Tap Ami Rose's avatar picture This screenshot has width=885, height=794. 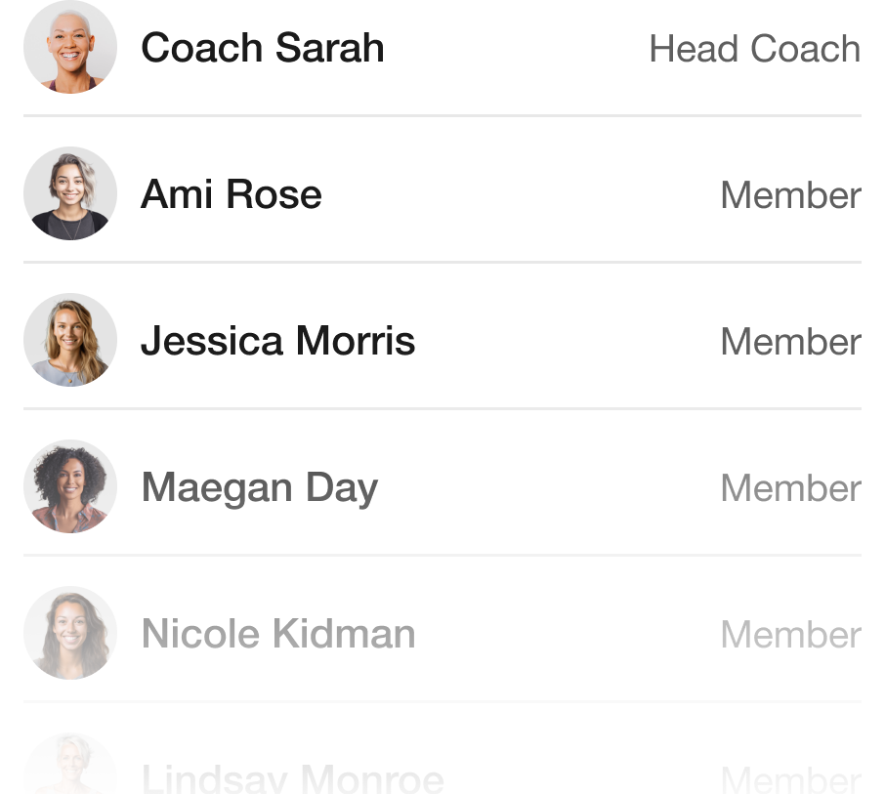(70, 193)
